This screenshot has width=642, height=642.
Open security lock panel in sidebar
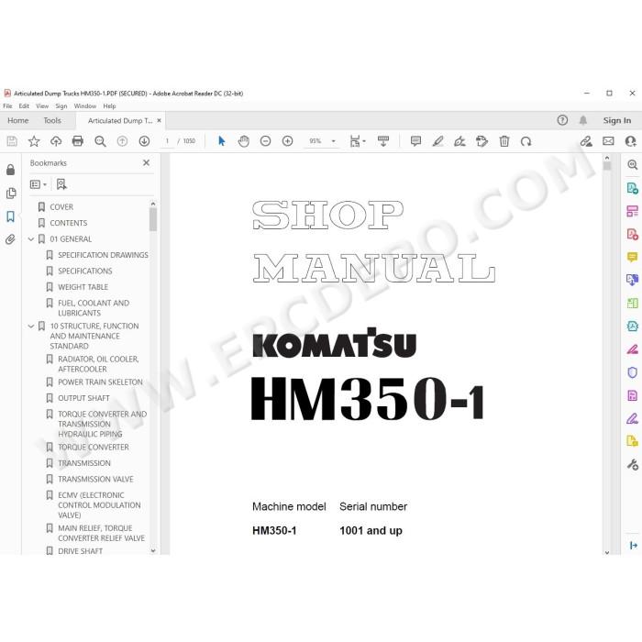[11, 170]
